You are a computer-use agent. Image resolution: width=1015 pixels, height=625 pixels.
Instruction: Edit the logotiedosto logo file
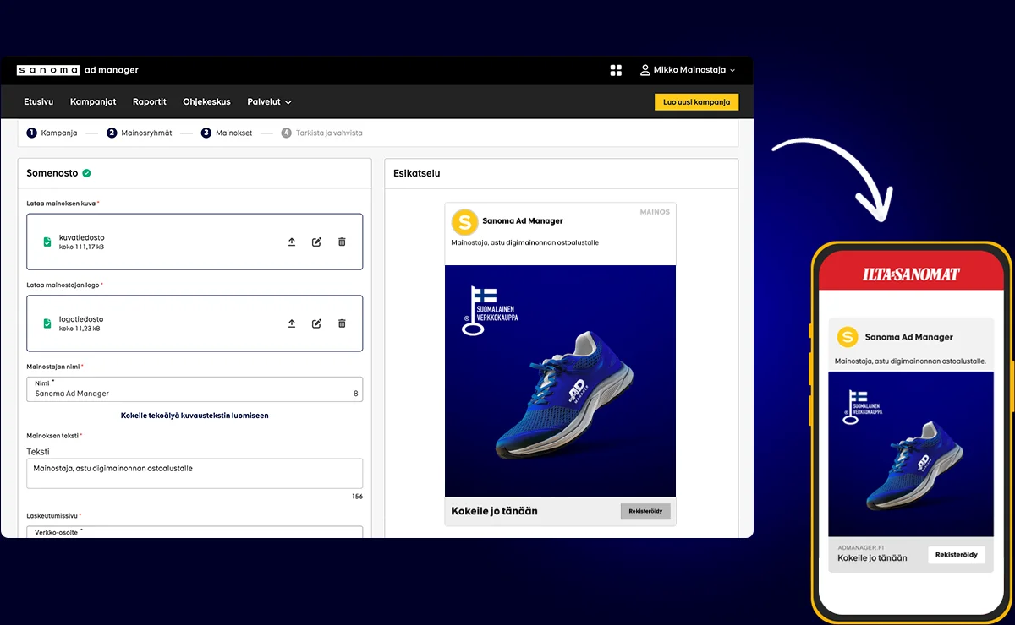[316, 323]
